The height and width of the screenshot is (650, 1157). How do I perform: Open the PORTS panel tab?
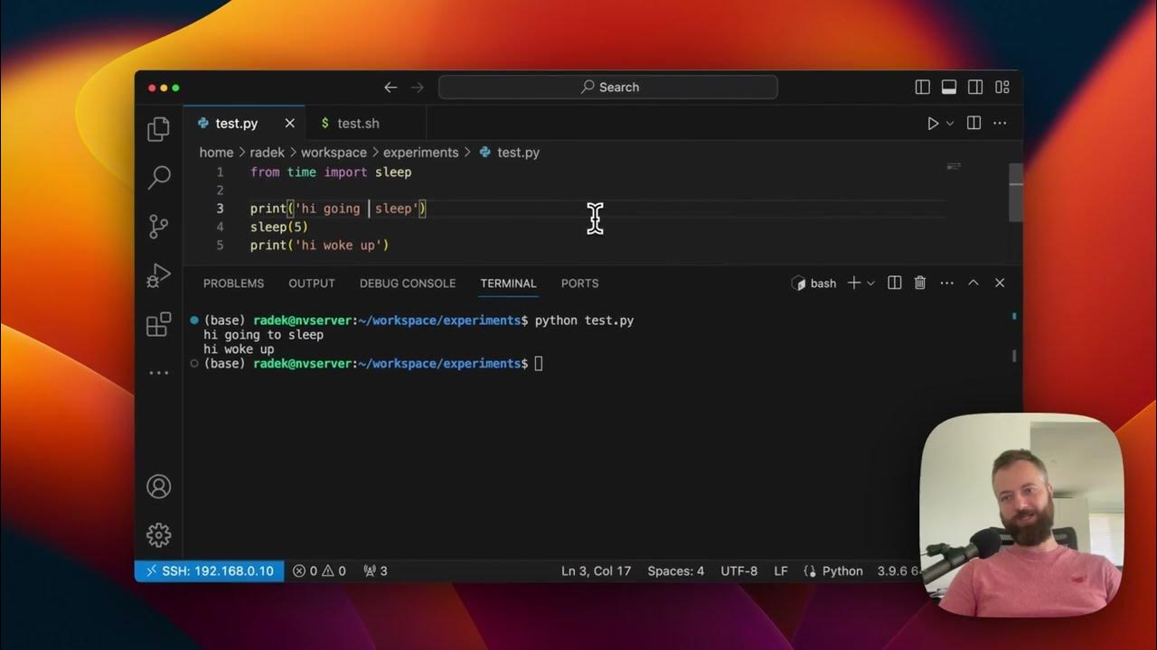[x=579, y=283]
